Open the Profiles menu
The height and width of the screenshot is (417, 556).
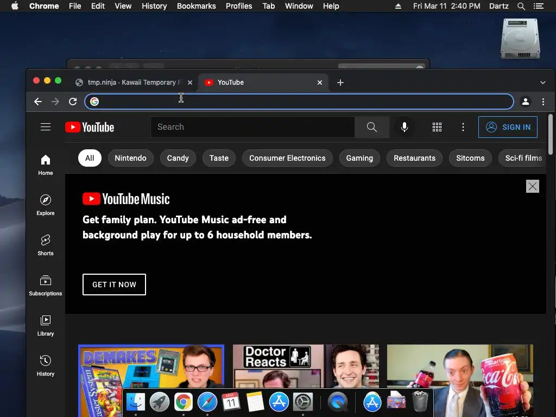(239, 6)
